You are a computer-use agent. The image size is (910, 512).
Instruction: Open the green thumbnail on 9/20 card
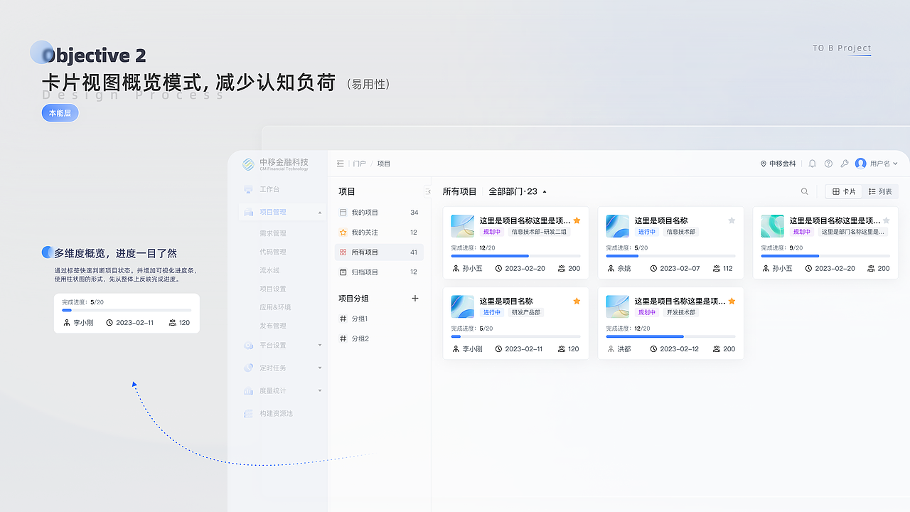click(x=772, y=226)
